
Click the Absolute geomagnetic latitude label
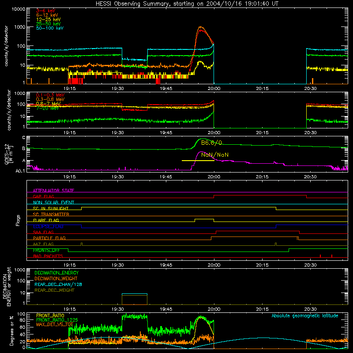(x=305, y=315)
